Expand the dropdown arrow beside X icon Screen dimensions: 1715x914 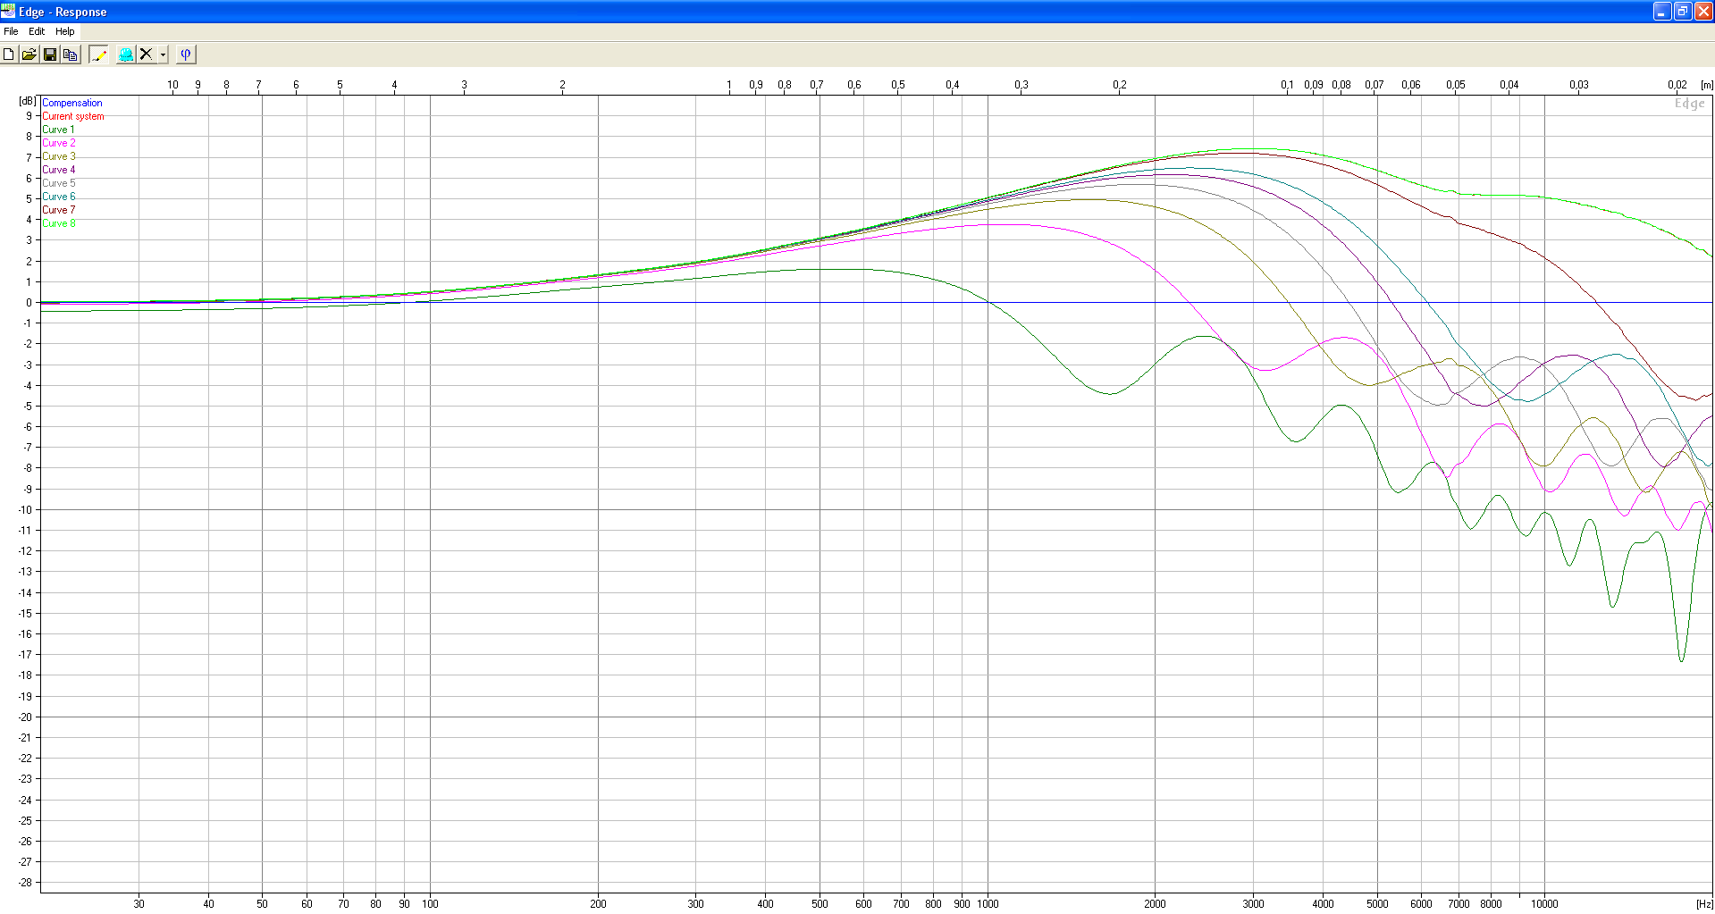click(x=163, y=55)
